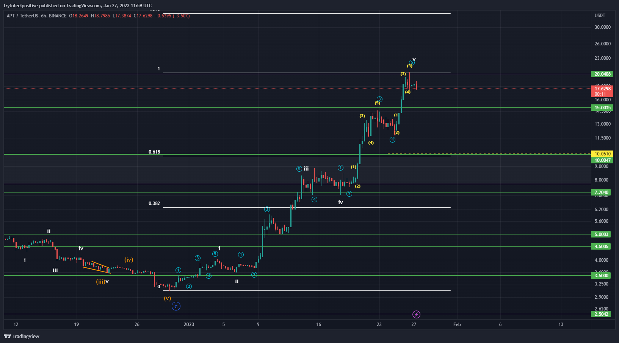Click the orange wedge pattern drawing

[97, 267]
